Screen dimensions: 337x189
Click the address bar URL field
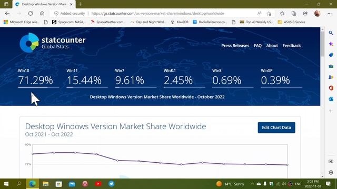[158, 13]
